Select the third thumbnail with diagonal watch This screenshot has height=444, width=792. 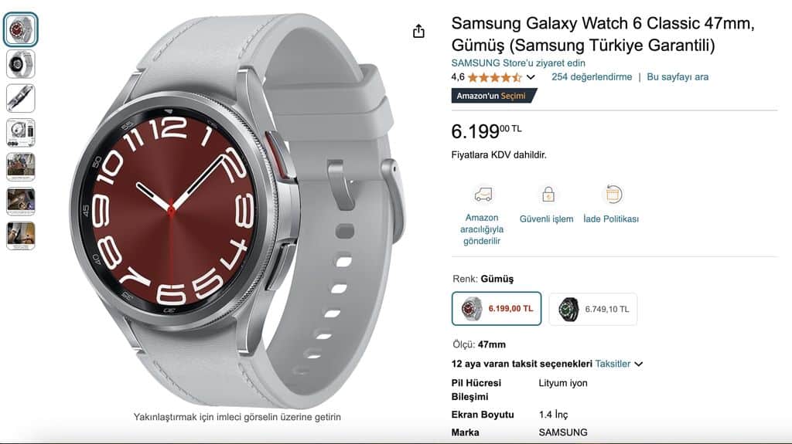click(x=21, y=98)
